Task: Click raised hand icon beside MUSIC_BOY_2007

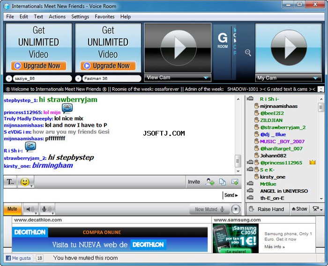Action: [256, 142]
